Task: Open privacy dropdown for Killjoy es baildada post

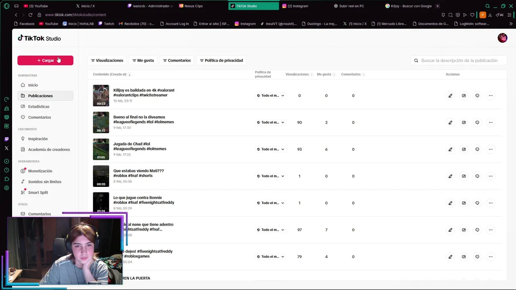Action: (270, 96)
